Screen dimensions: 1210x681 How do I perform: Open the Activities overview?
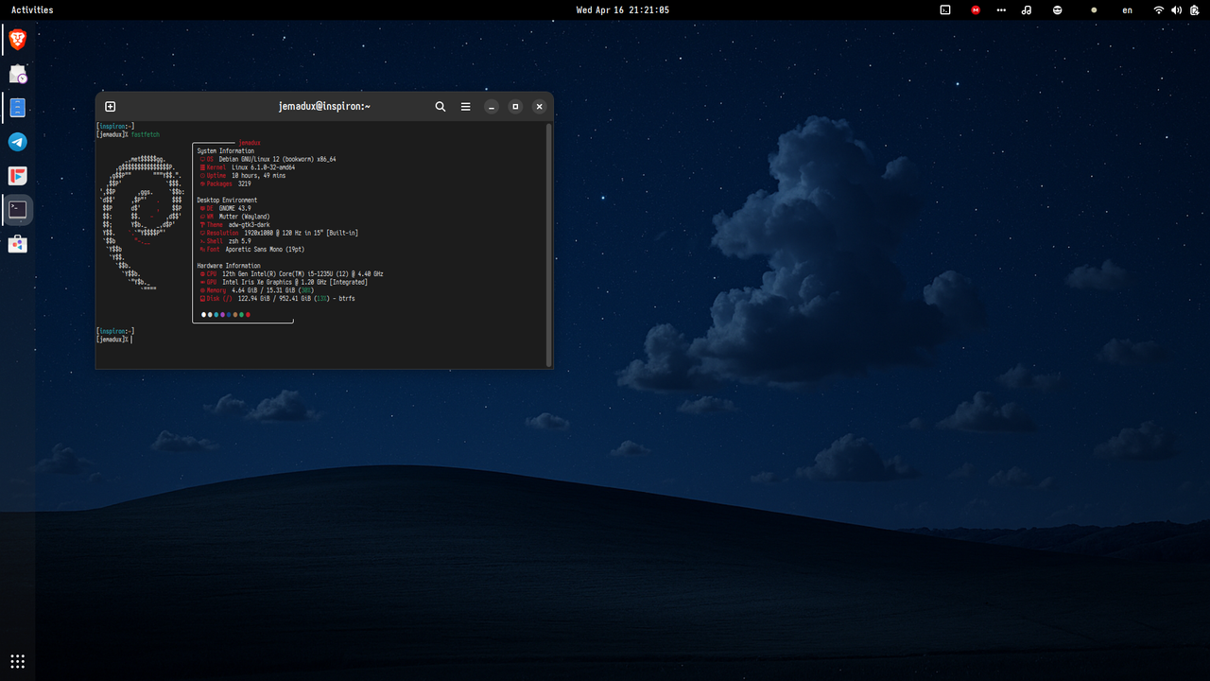pos(32,9)
